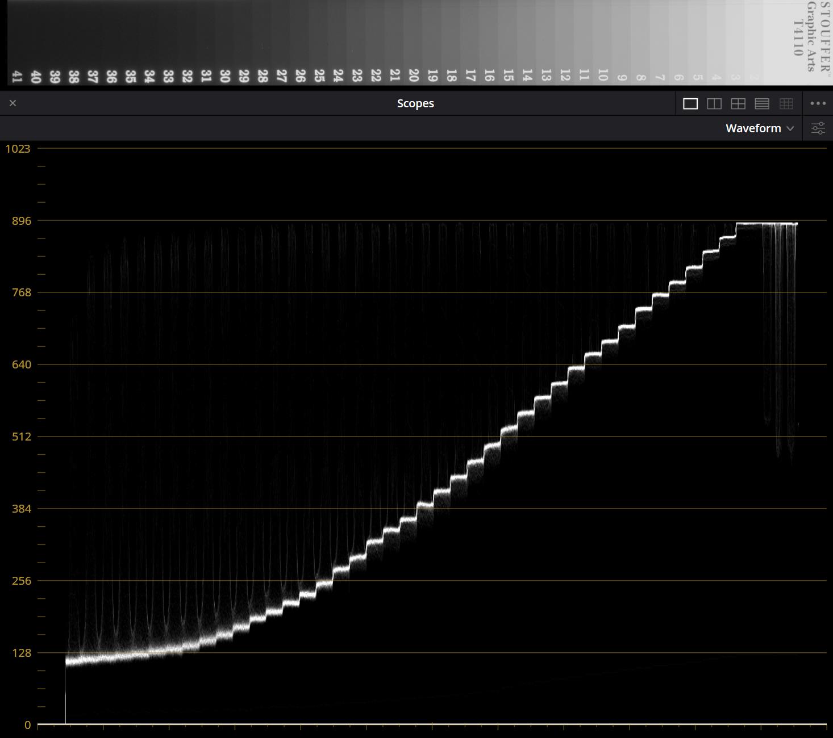Open the Waveform scope type dropdown

[x=753, y=128]
